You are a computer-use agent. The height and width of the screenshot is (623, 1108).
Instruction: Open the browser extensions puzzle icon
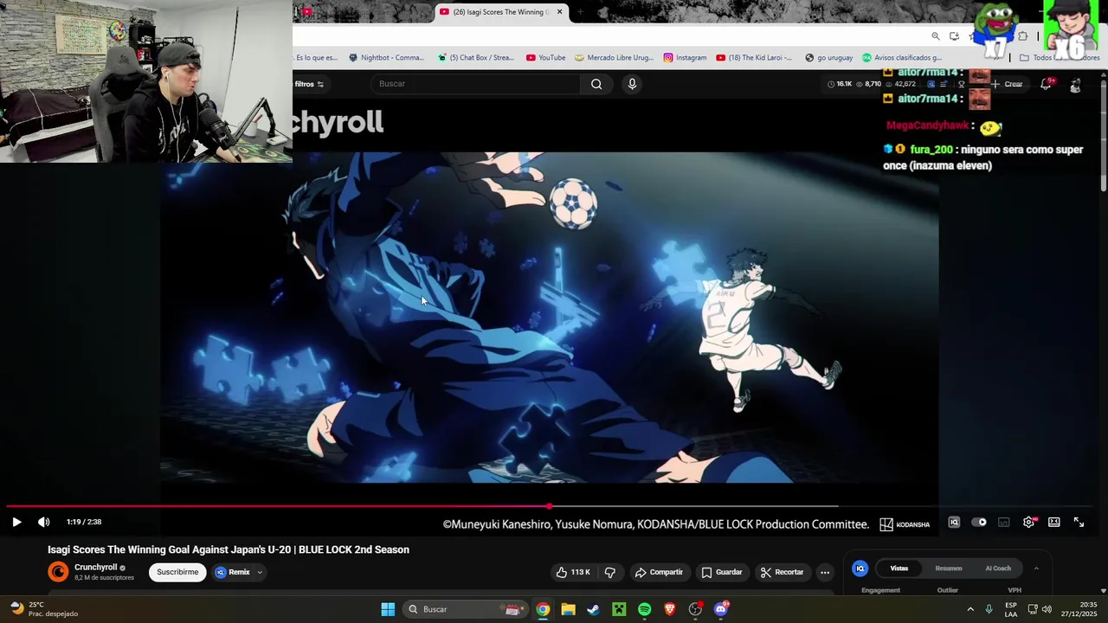click(x=1023, y=36)
